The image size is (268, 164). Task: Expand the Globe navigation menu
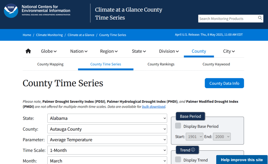pos(49,51)
